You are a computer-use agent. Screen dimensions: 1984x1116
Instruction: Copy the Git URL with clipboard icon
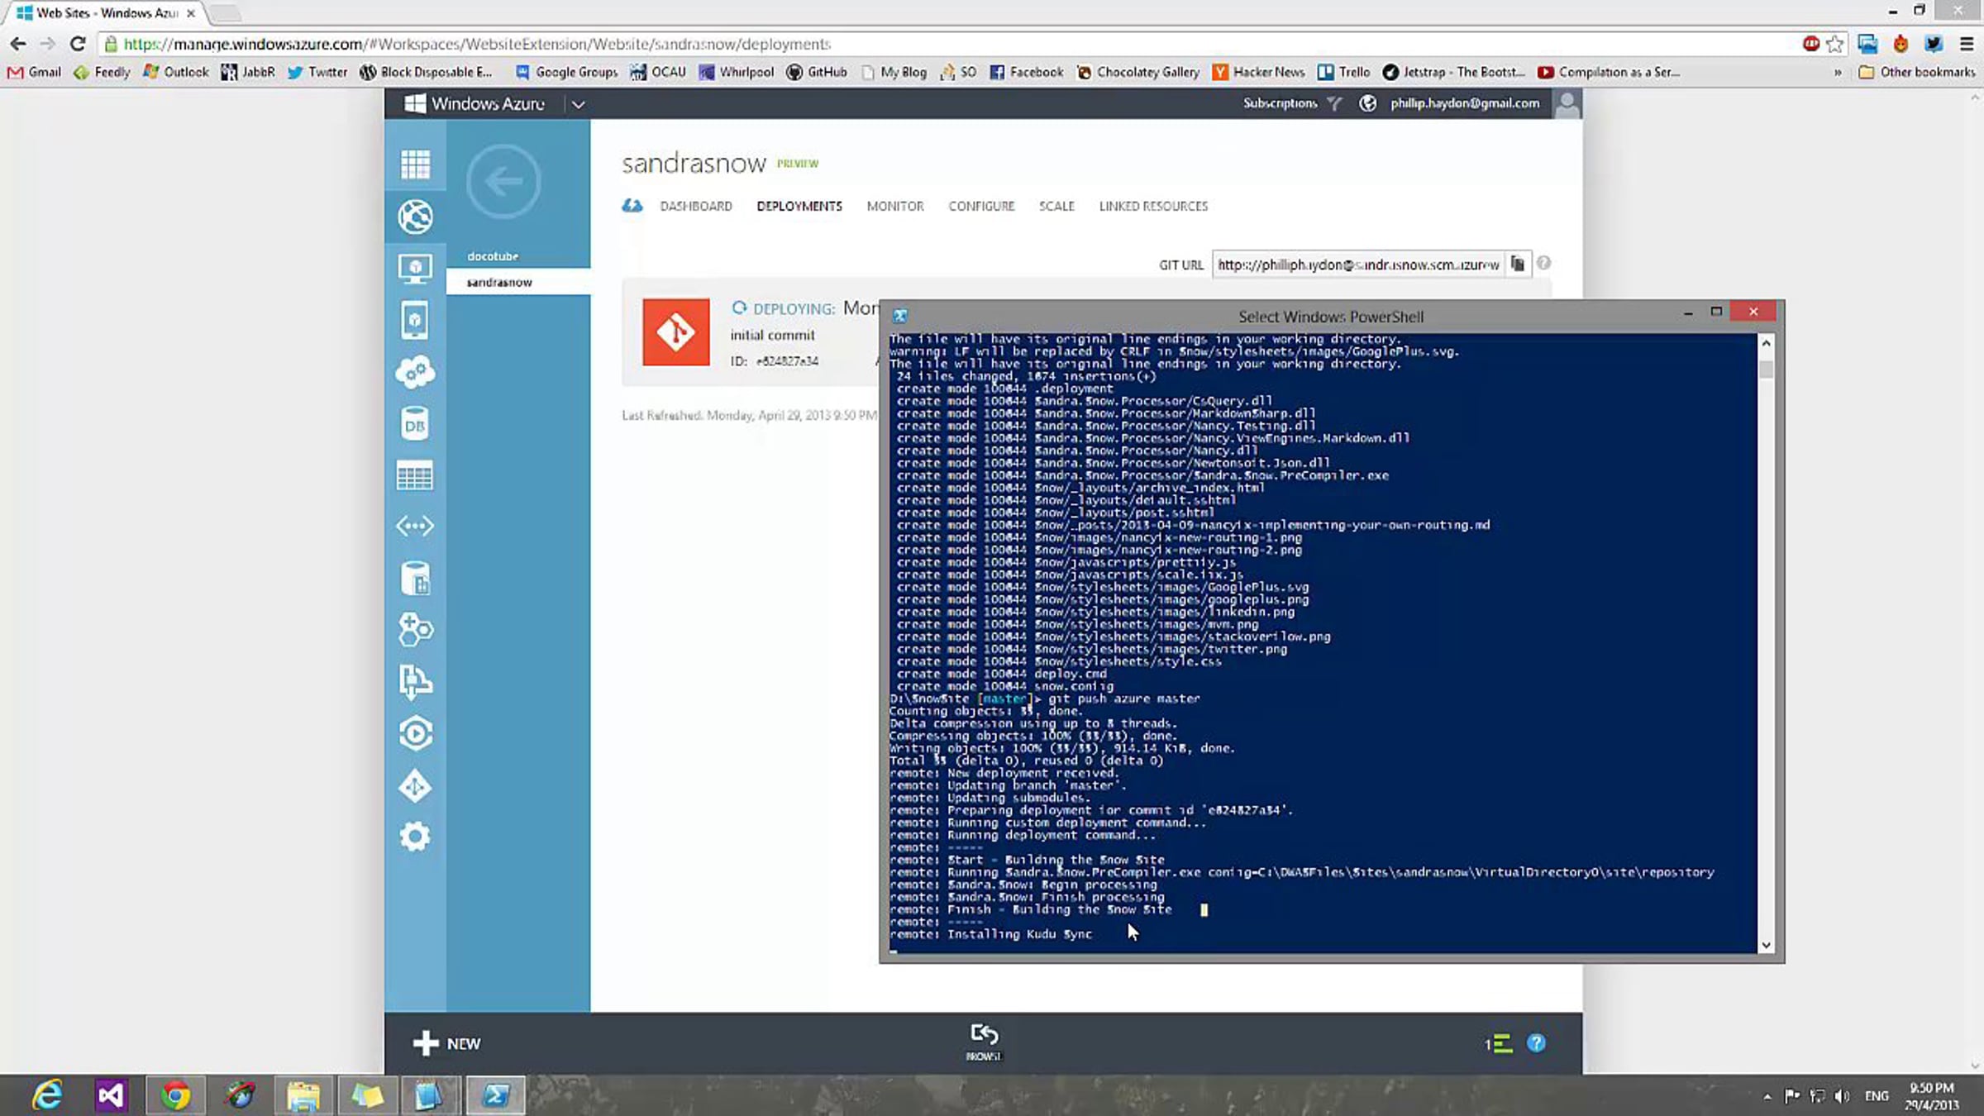[1518, 265]
